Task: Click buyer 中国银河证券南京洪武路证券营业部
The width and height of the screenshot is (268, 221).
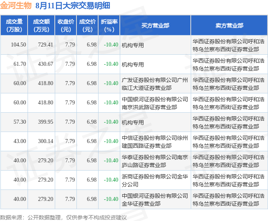Action: (x=154, y=103)
